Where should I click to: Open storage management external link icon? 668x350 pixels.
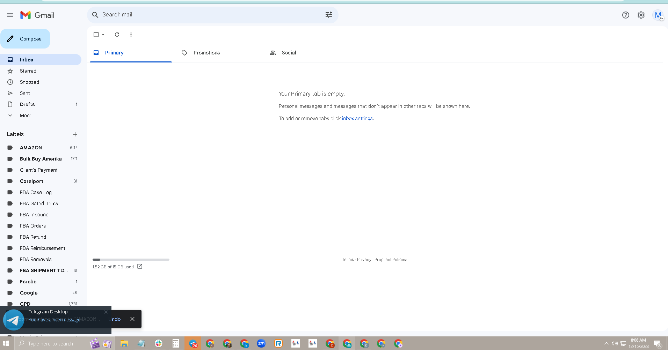tap(140, 266)
